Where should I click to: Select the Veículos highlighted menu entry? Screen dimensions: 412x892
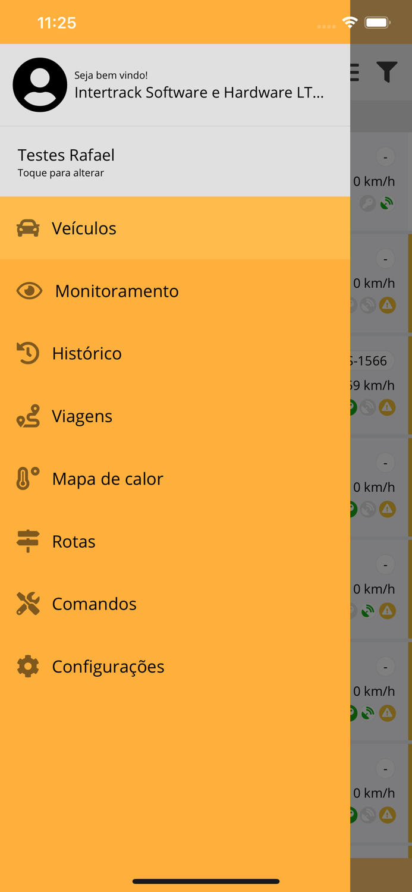pyautogui.click(x=84, y=228)
